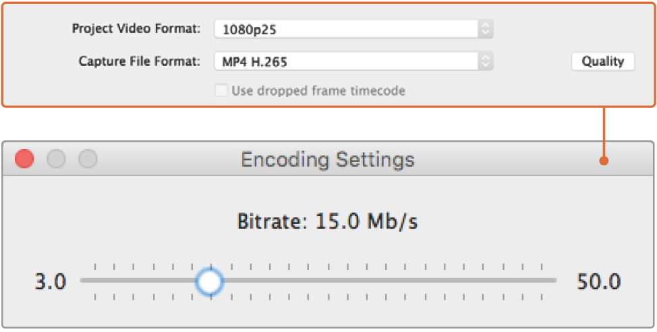
Task: Close the Encoding Settings window with red button
Action: (25, 159)
